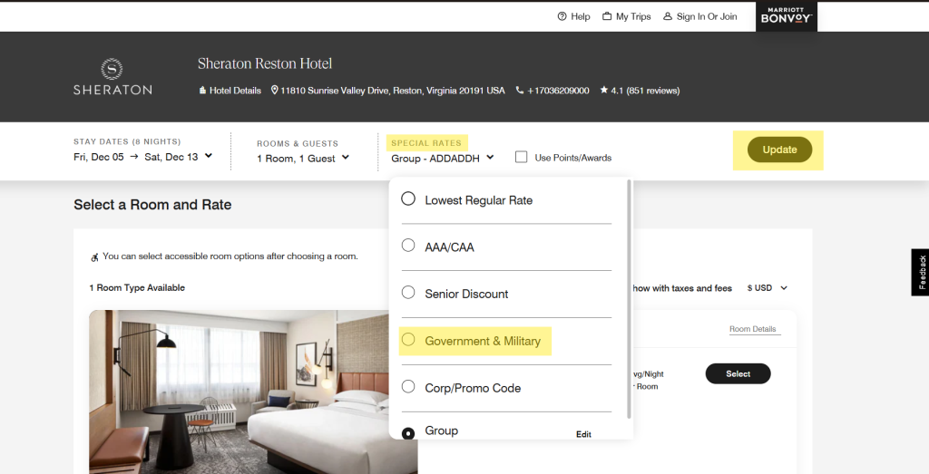Click Sign In Or Join
This screenshot has width=929, height=474.
pyautogui.click(x=707, y=16)
